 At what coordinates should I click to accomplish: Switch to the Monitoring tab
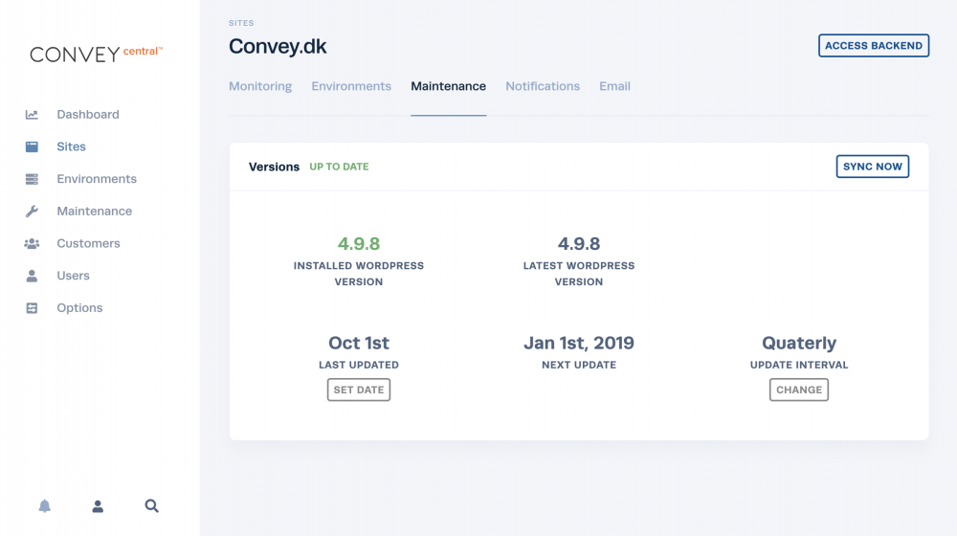click(260, 86)
